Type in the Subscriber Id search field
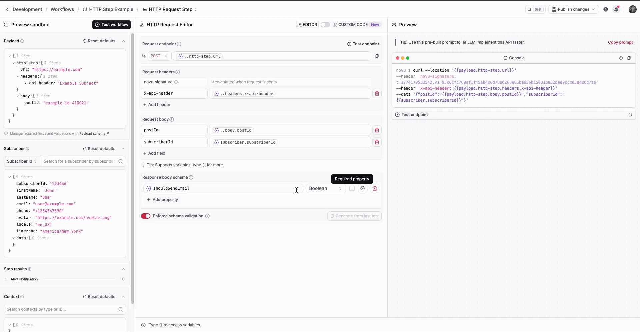This screenshot has height=332, width=640. coord(80,161)
